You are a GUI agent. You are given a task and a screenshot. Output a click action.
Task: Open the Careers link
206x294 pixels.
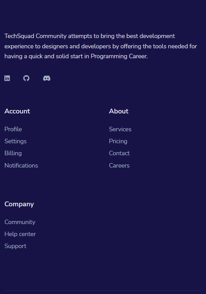point(119,166)
